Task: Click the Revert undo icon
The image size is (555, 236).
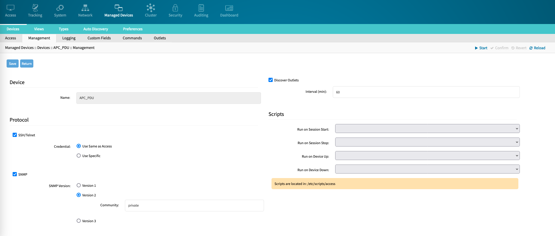Action: (513, 48)
